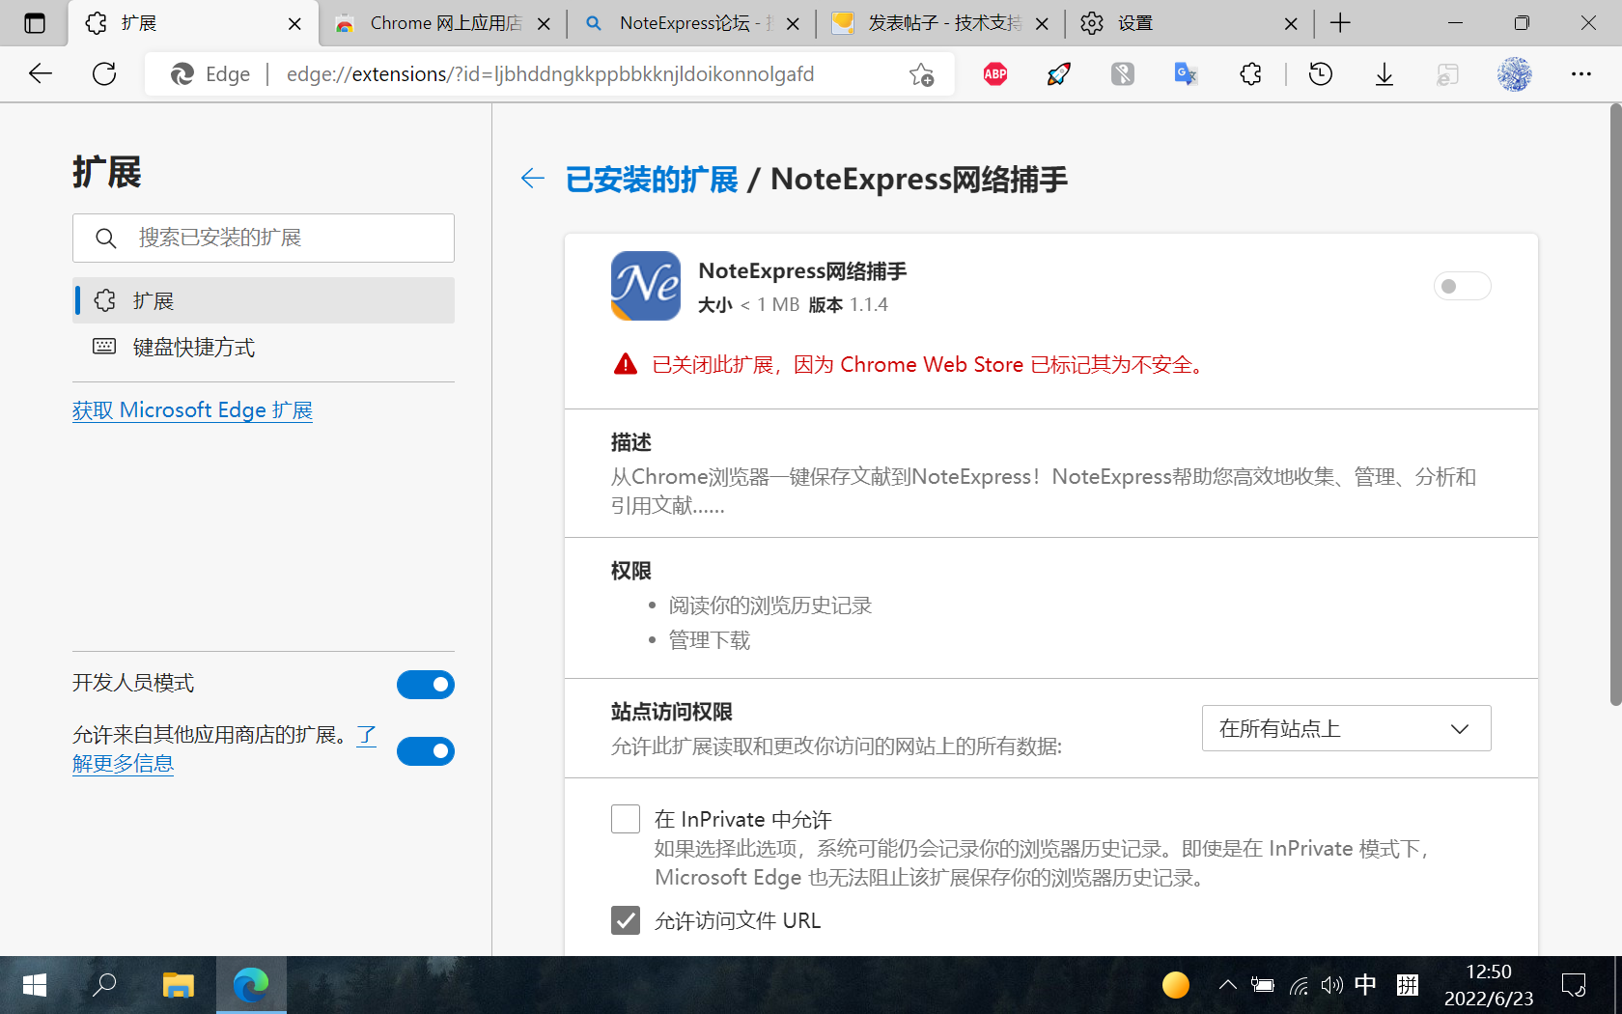
Task: Select 键盘快捷方式 in sidebar
Action: click(264, 347)
